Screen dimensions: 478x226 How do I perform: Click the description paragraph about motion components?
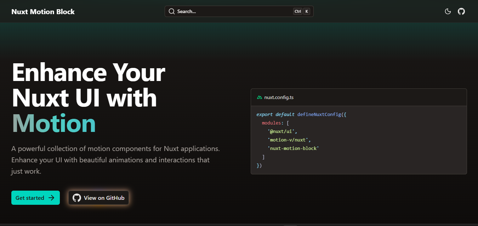pos(115,160)
